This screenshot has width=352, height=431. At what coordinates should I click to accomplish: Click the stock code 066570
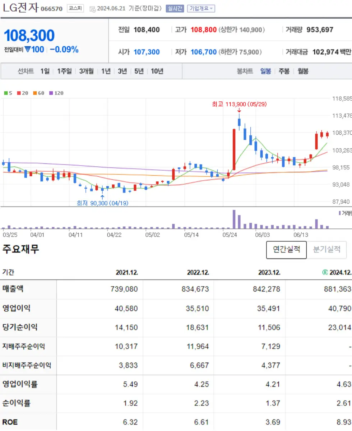click(52, 9)
